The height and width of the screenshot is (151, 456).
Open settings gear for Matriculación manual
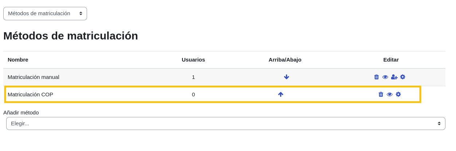point(402,77)
